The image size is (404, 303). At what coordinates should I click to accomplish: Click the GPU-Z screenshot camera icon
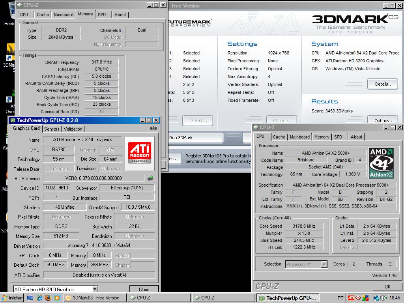coord(153,128)
